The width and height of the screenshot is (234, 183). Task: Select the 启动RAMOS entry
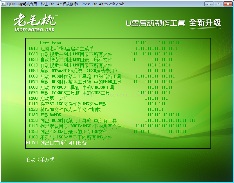(45, 115)
